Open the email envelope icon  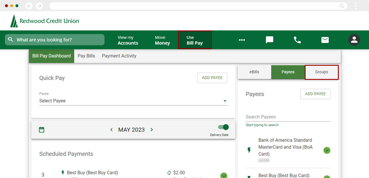(x=325, y=40)
